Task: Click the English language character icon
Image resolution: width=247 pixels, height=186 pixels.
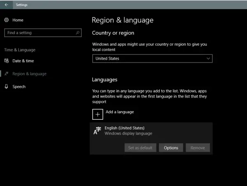Action: (97, 130)
